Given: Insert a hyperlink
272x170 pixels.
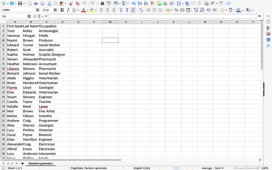Looking at the screenshot, I should 187,3.
